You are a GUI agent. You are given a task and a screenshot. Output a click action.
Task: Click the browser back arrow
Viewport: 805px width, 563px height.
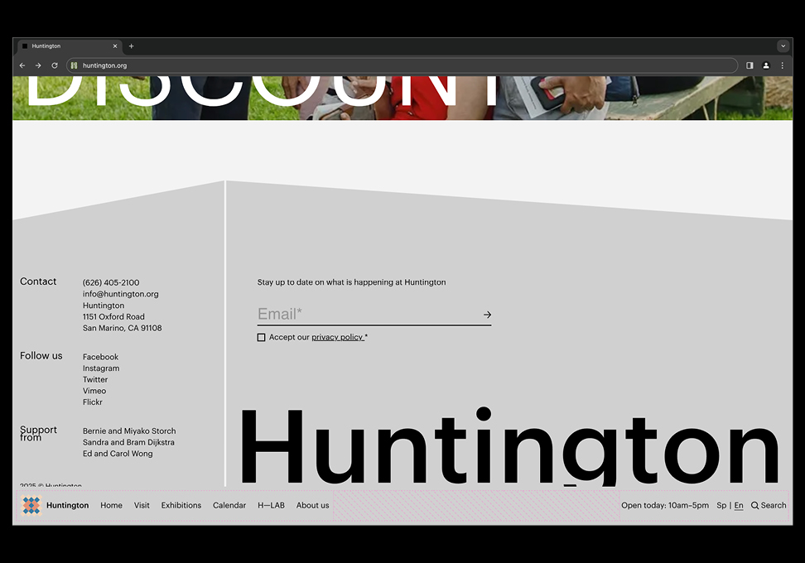click(x=22, y=65)
